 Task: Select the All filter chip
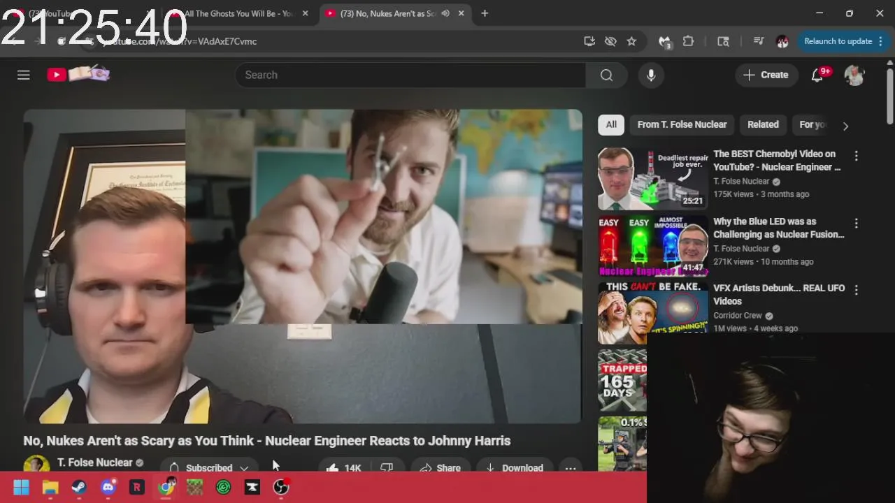pyautogui.click(x=611, y=124)
